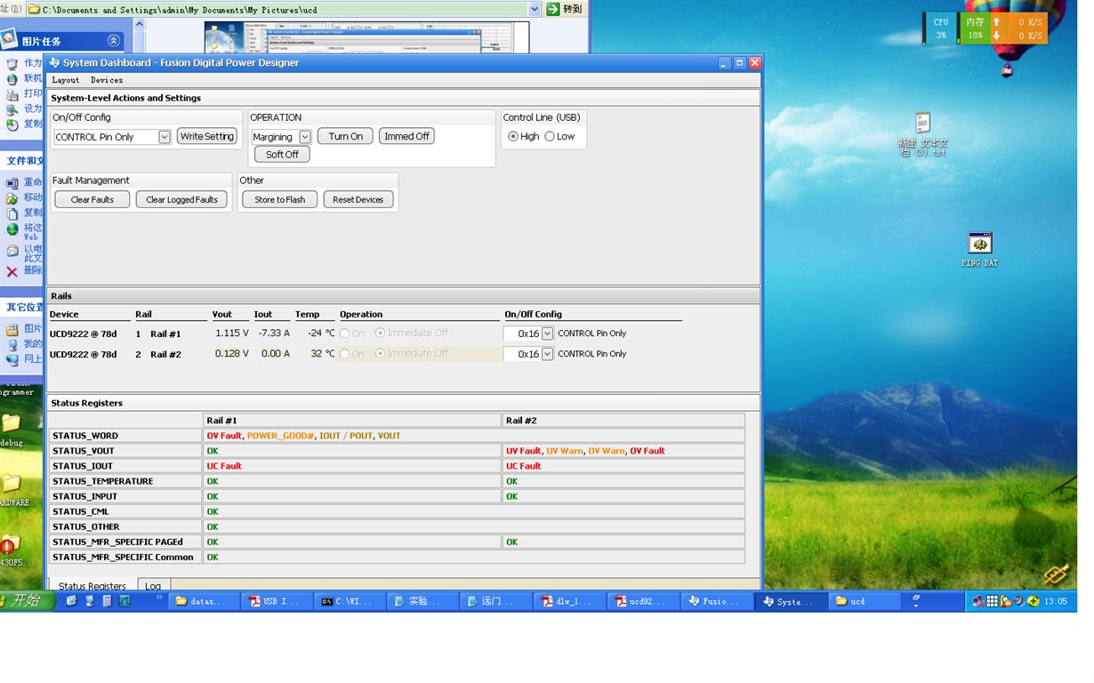Click the Immed Off button
Image resolution: width=1094 pixels, height=683 pixels.
click(406, 136)
